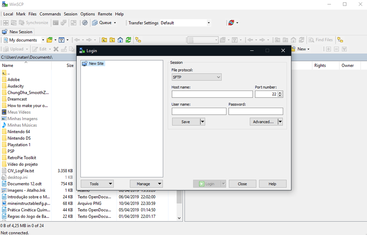
Task: Open the File protocol SFTP dropdown
Action: pos(196,77)
